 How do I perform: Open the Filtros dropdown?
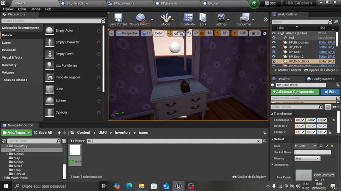pos(77,141)
